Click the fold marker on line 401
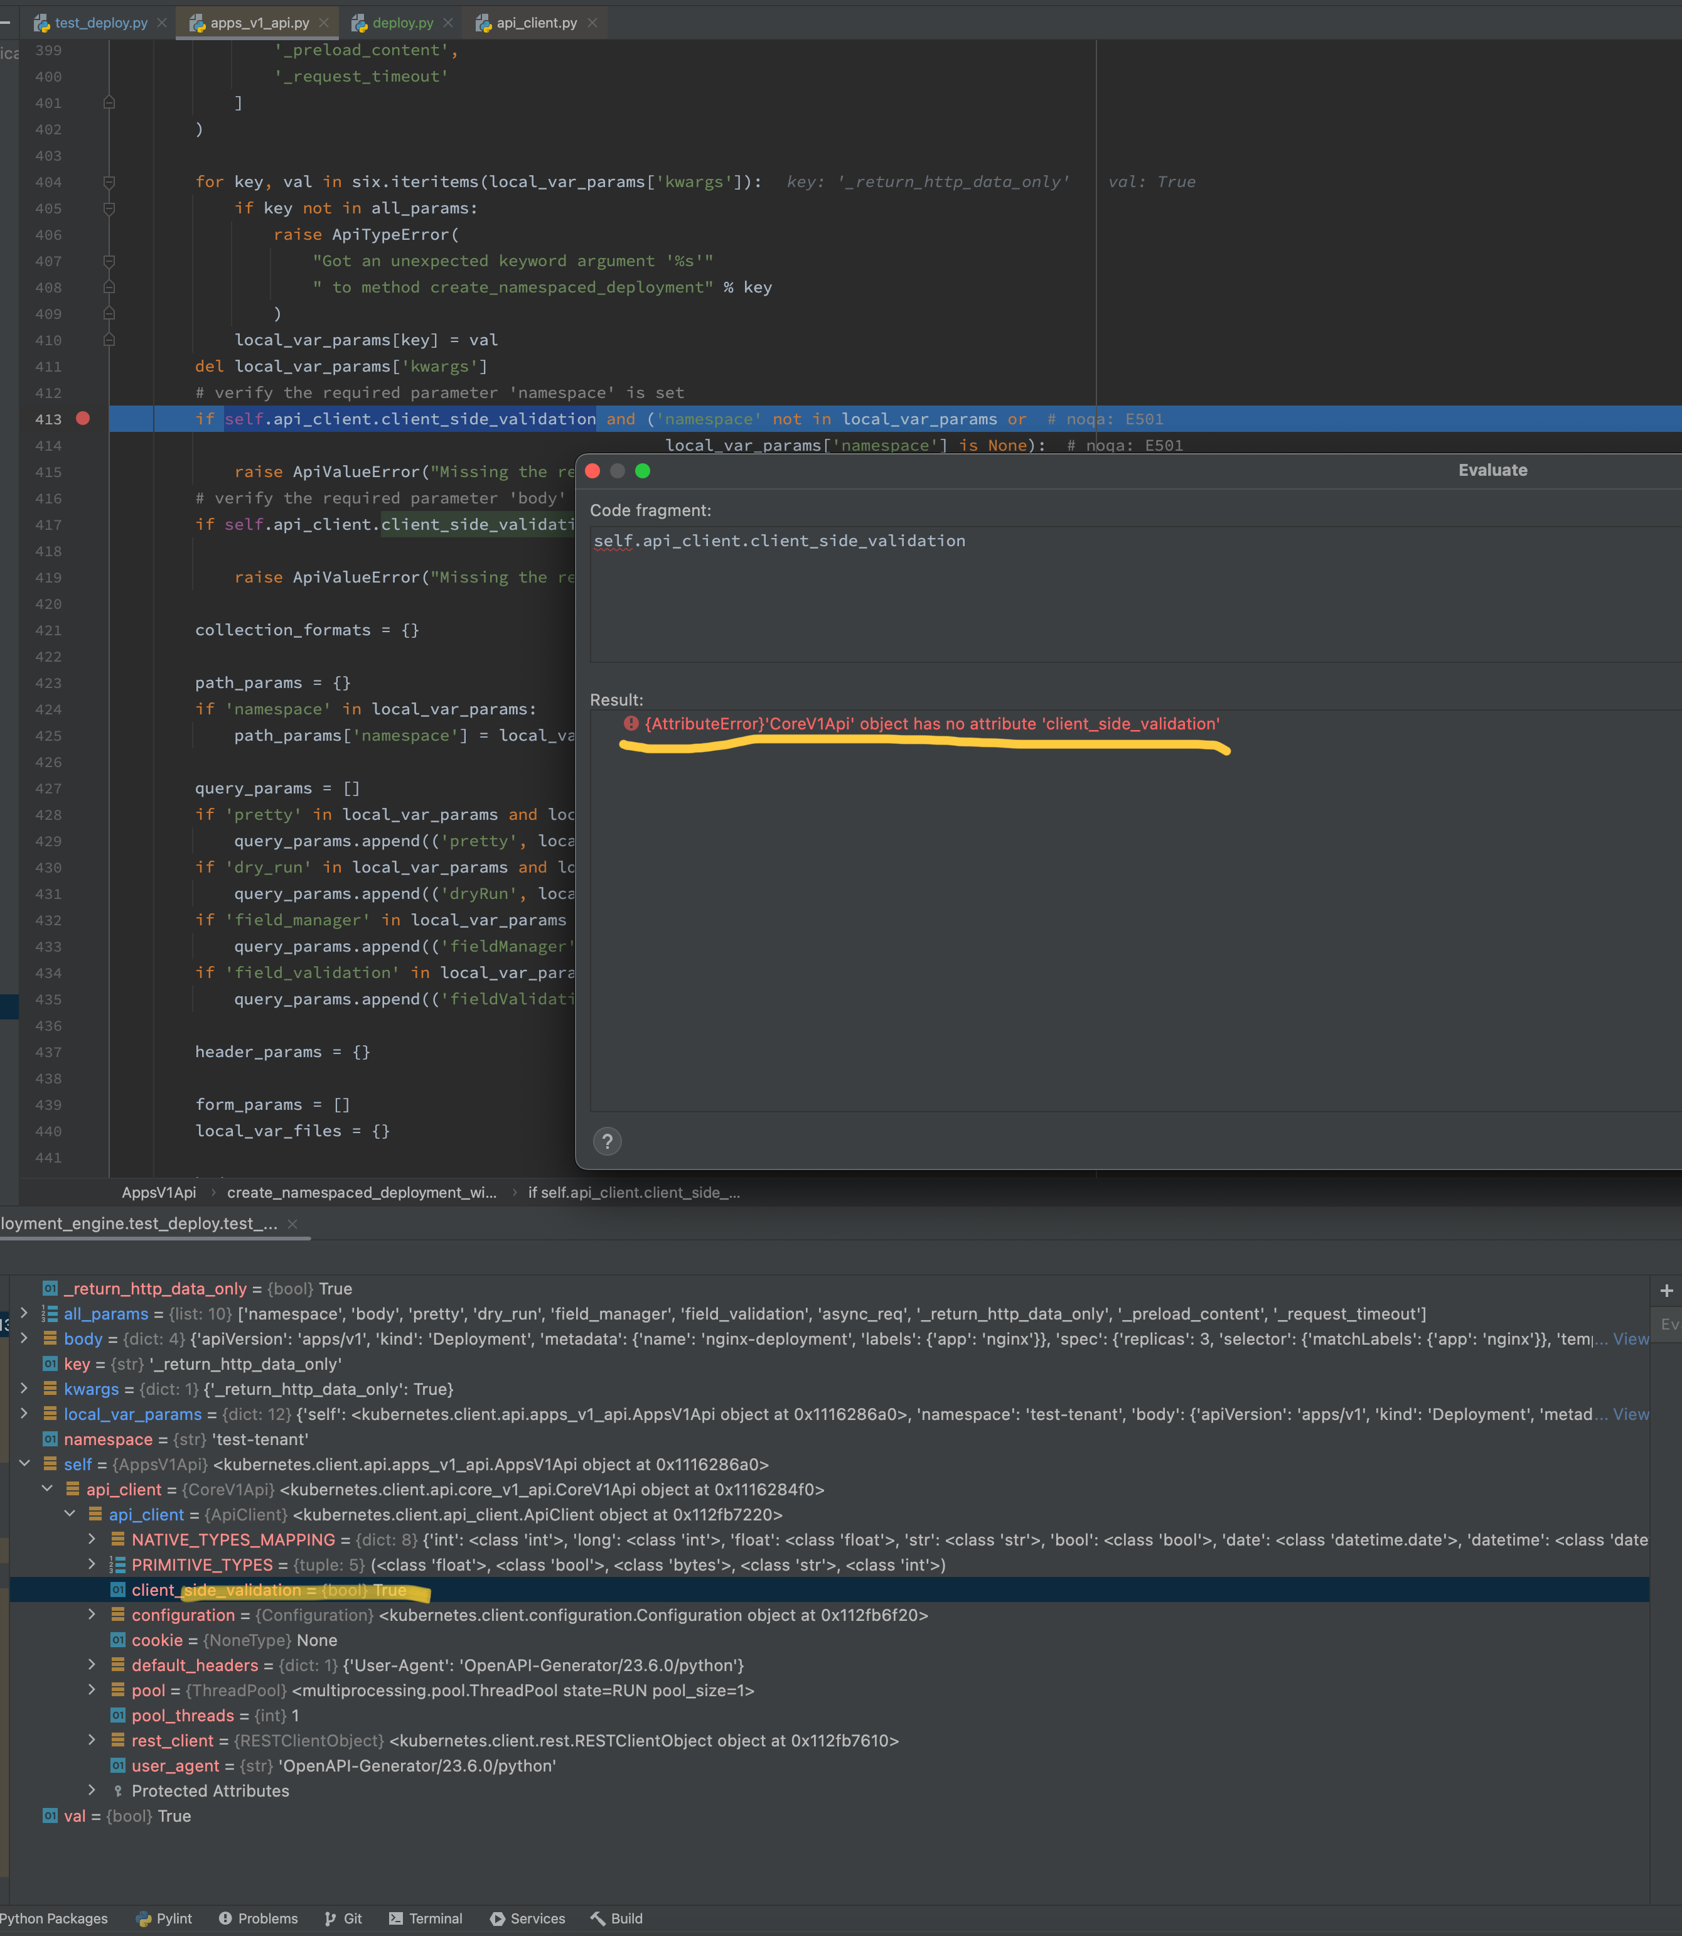This screenshot has height=1936, width=1682. click(109, 102)
